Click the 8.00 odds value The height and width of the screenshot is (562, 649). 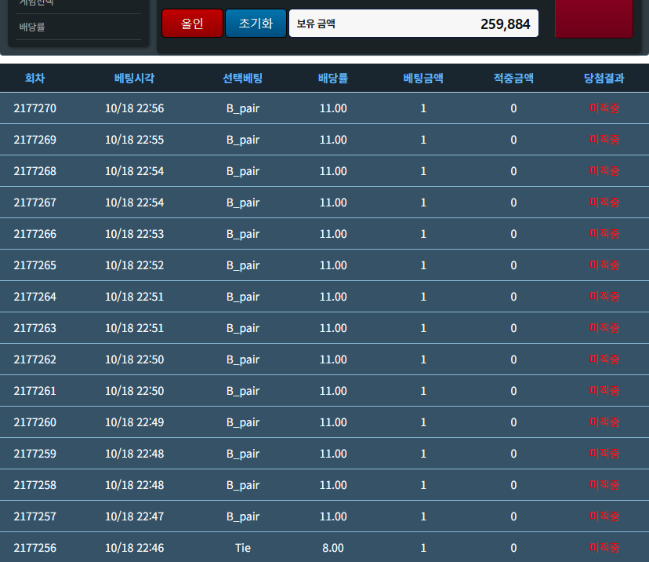333,548
